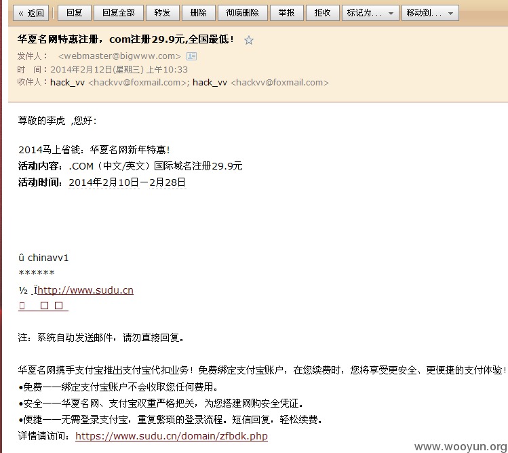Click the 回复 reply button

74,13
